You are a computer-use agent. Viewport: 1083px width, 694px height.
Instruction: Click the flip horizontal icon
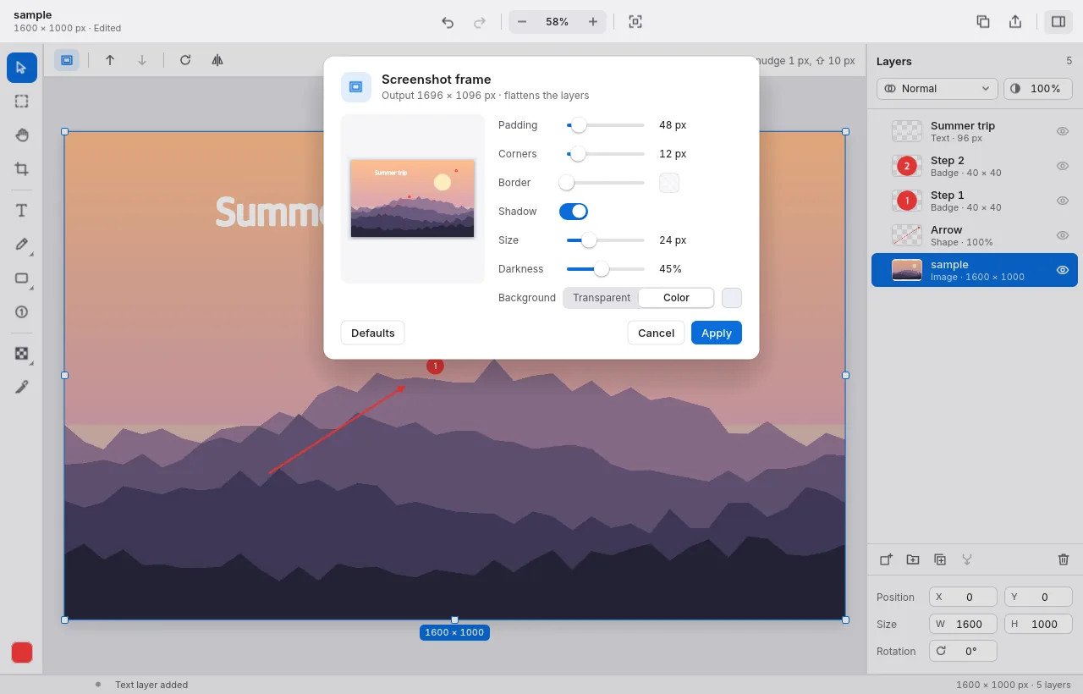pyautogui.click(x=217, y=60)
